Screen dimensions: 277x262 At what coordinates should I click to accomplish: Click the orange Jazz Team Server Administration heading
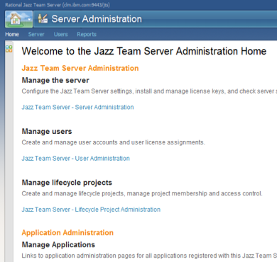80,68
